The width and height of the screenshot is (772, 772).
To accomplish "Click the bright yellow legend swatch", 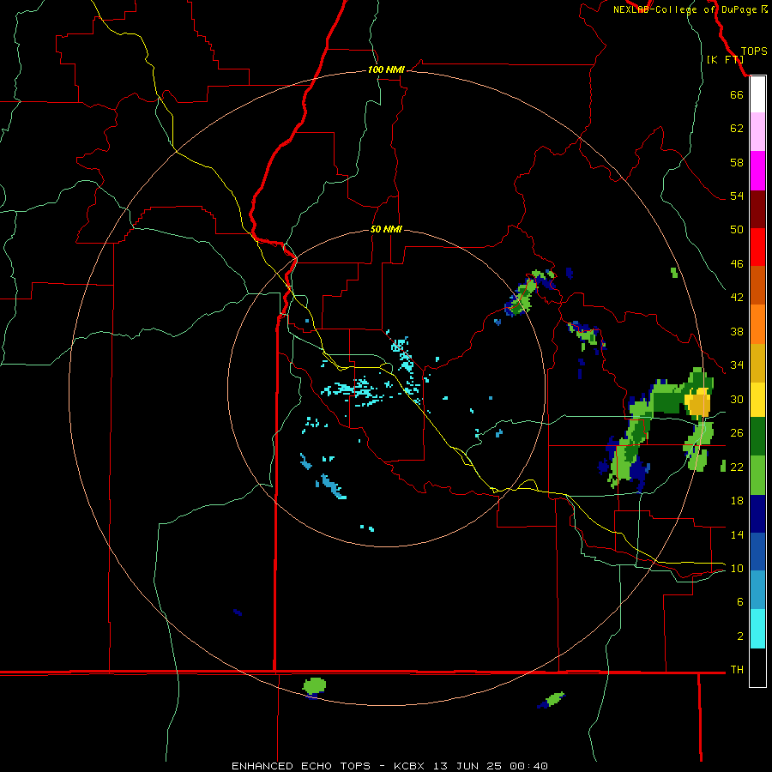I will (x=757, y=400).
